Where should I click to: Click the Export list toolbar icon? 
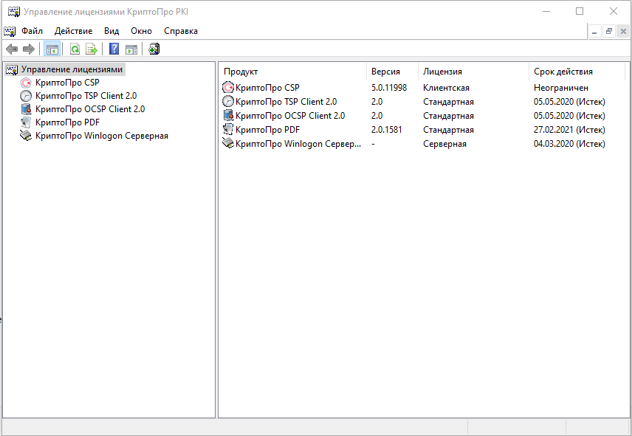(x=92, y=49)
